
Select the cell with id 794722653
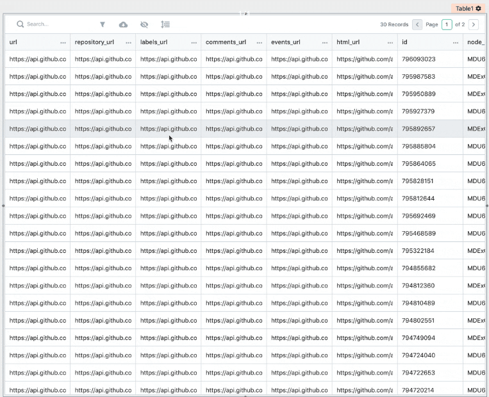(431, 373)
